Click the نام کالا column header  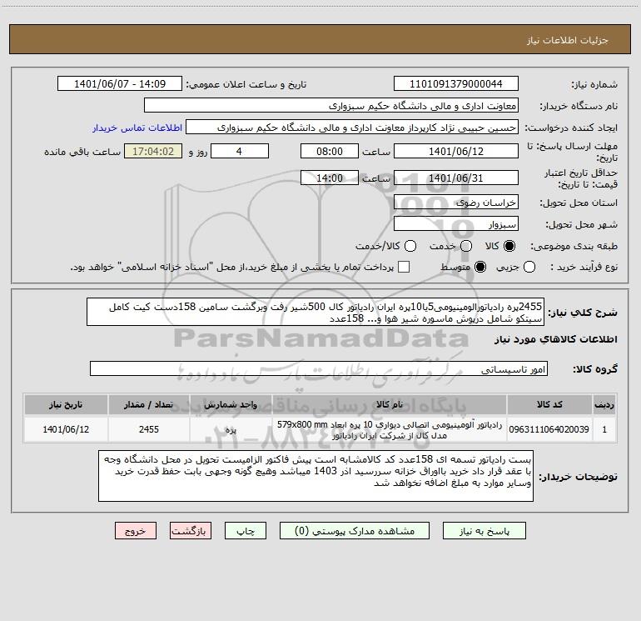point(390,405)
